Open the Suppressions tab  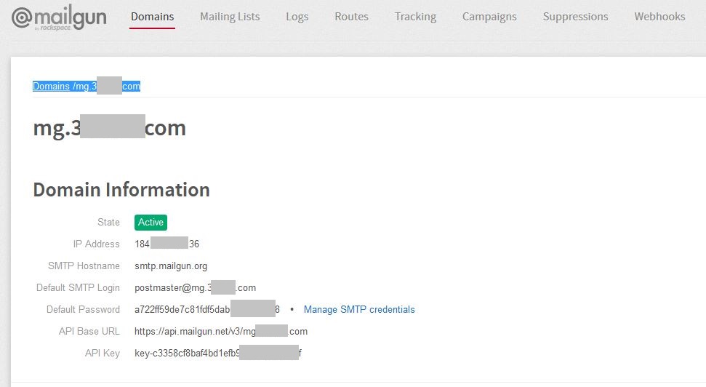coord(575,17)
